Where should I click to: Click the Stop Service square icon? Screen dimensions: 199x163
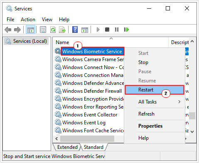point(107,30)
